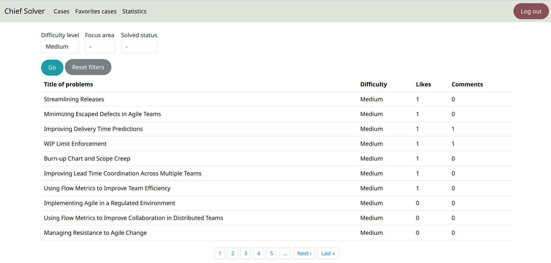Viewport: 551px width, 263px height.
Task: Jump to the Last page
Action: [x=328, y=253]
